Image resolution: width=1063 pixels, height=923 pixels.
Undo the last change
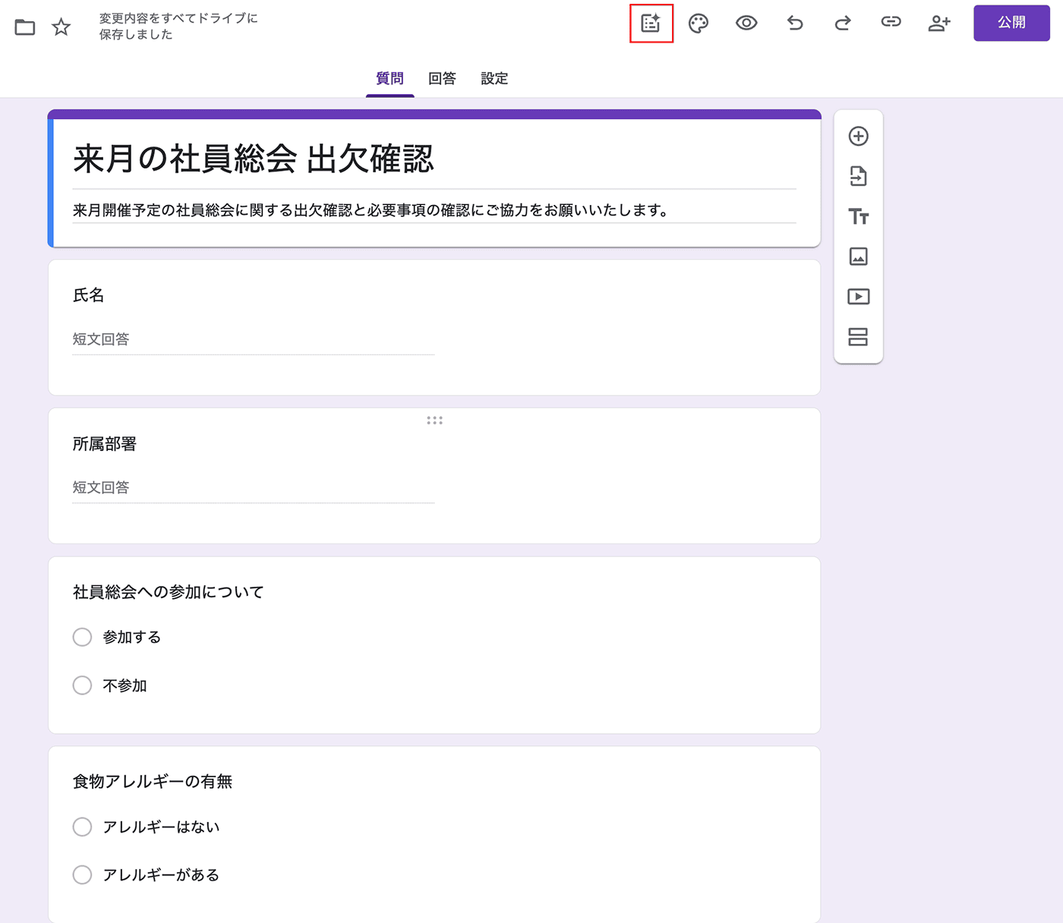tap(795, 24)
